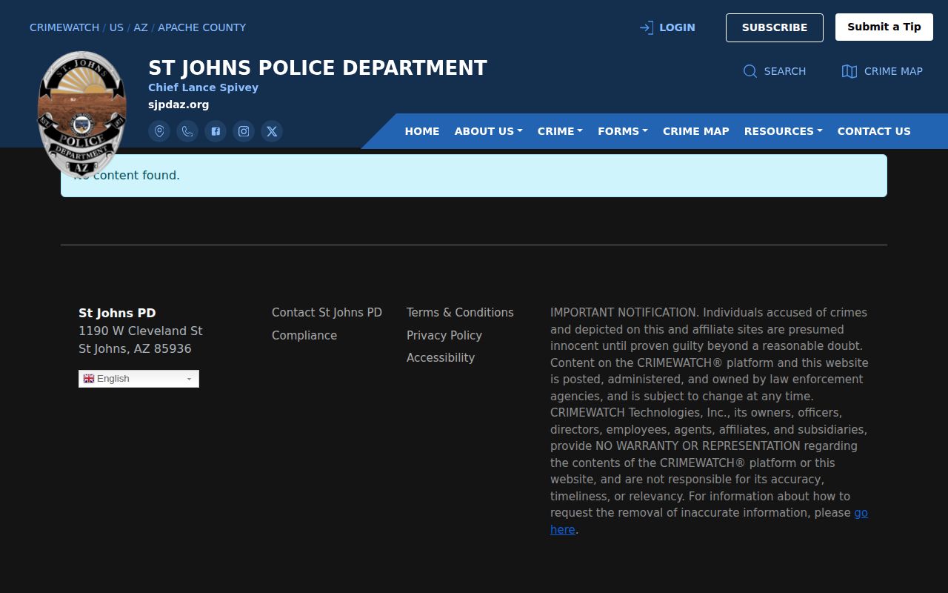Viewport: 948px width, 593px height.
Task: Click the 'go here' removal request link
Action: click(861, 513)
